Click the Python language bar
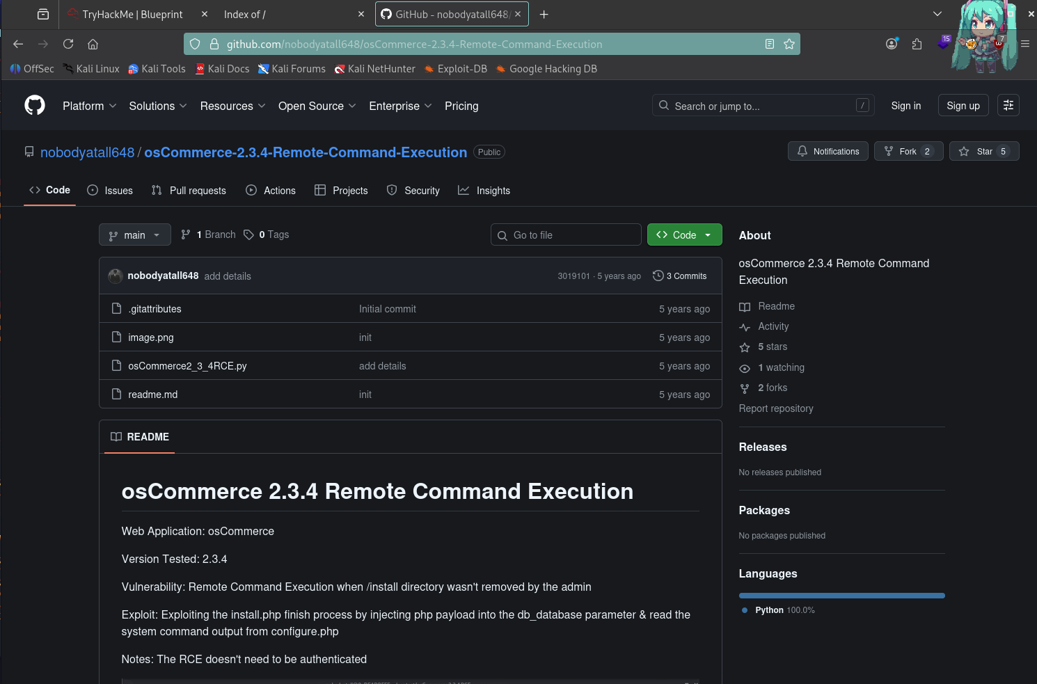Screen dimensions: 1037x684 coord(841,595)
